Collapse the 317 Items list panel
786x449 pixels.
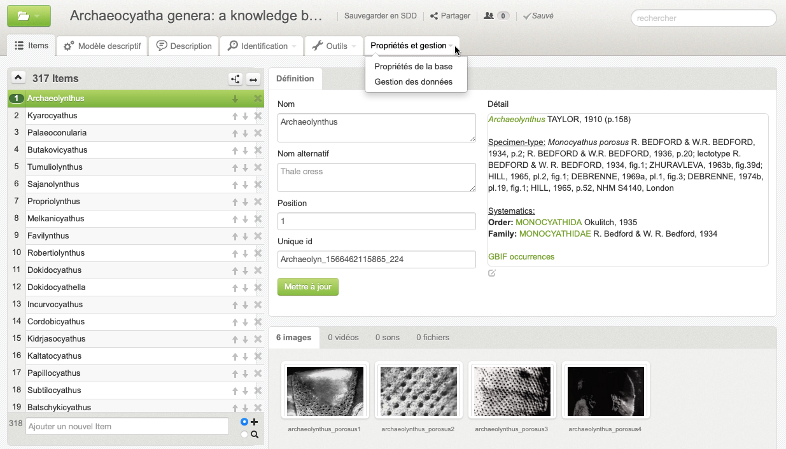18,78
